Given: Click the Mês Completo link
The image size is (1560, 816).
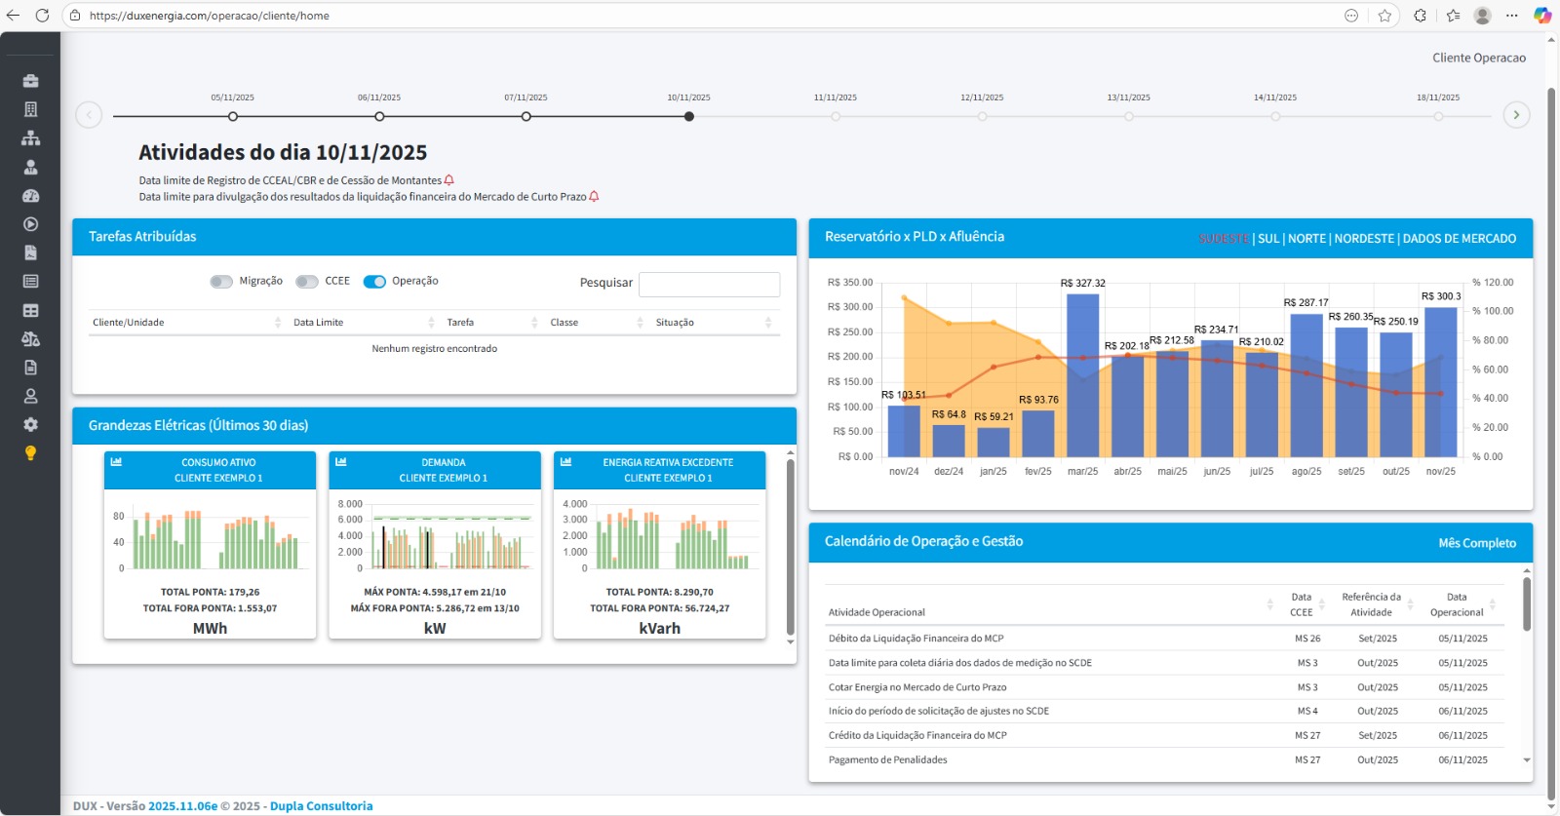Looking at the screenshot, I should click(x=1476, y=543).
